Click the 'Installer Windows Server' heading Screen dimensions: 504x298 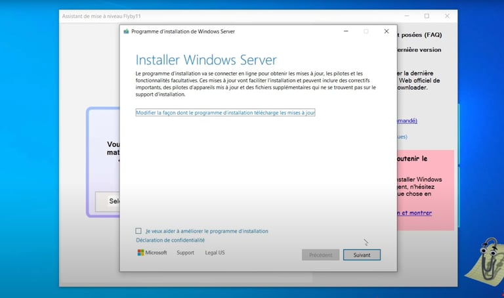tap(206, 60)
